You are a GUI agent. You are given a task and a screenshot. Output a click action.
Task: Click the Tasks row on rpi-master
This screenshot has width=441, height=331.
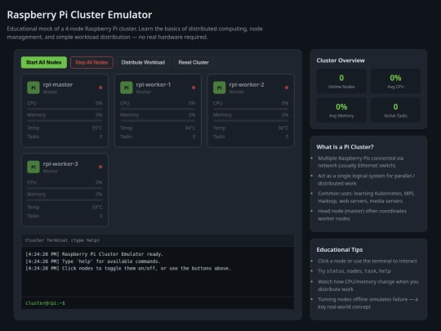65,136
